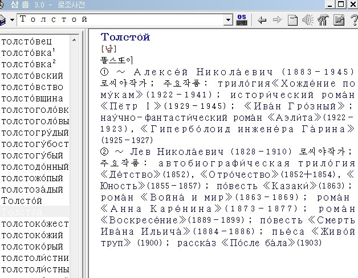Click the notepad edit icon

(x=339, y=20)
